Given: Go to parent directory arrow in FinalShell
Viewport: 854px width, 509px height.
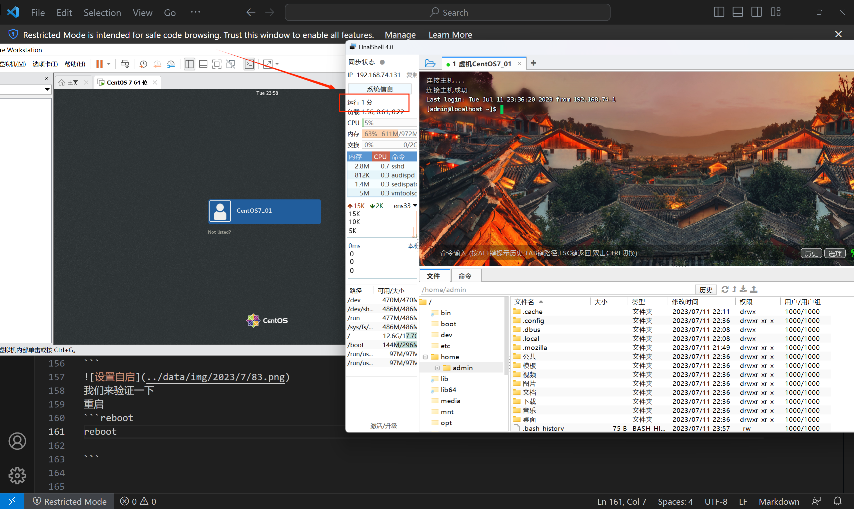Looking at the screenshot, I should (735, 290).
